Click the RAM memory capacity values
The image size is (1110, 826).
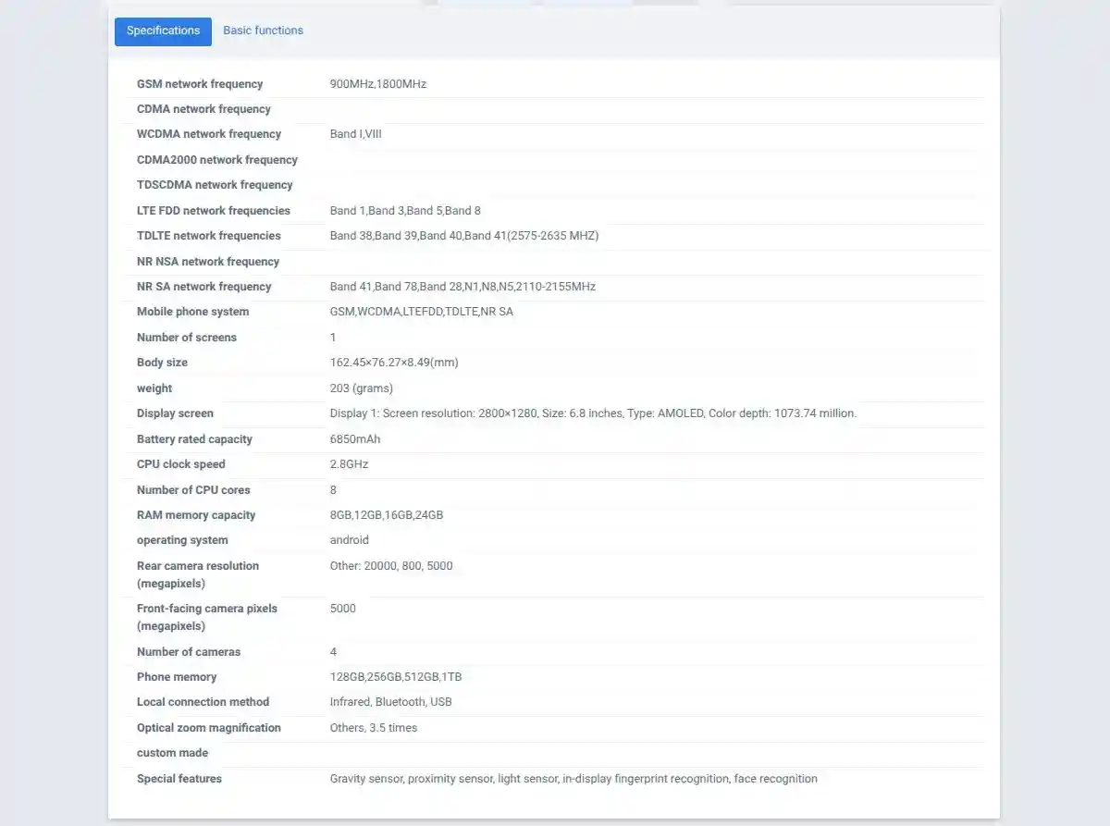pos(387,515)
